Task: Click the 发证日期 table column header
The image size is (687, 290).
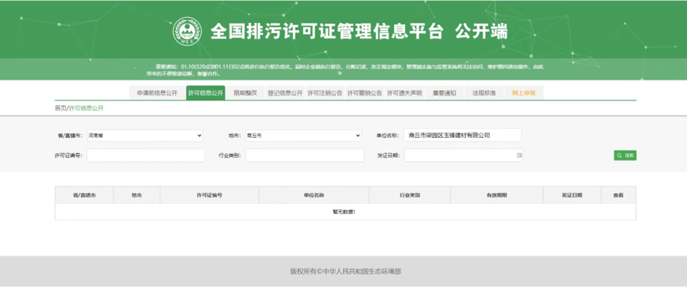Action: click(572, 195)
